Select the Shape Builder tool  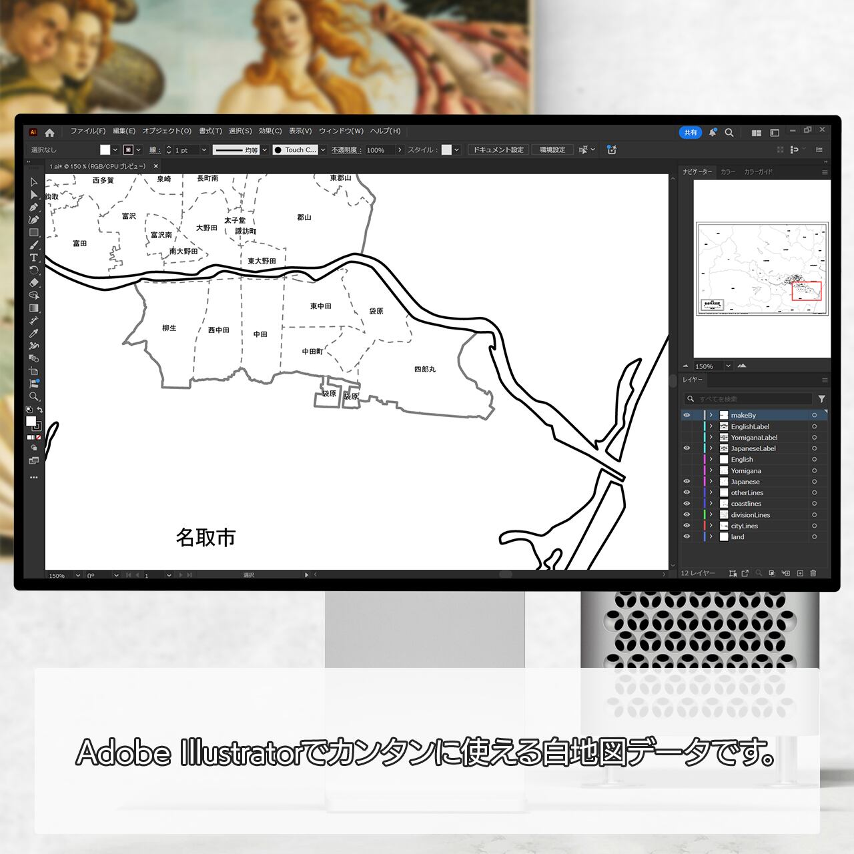pyautogui.click(x=34, y=295)
